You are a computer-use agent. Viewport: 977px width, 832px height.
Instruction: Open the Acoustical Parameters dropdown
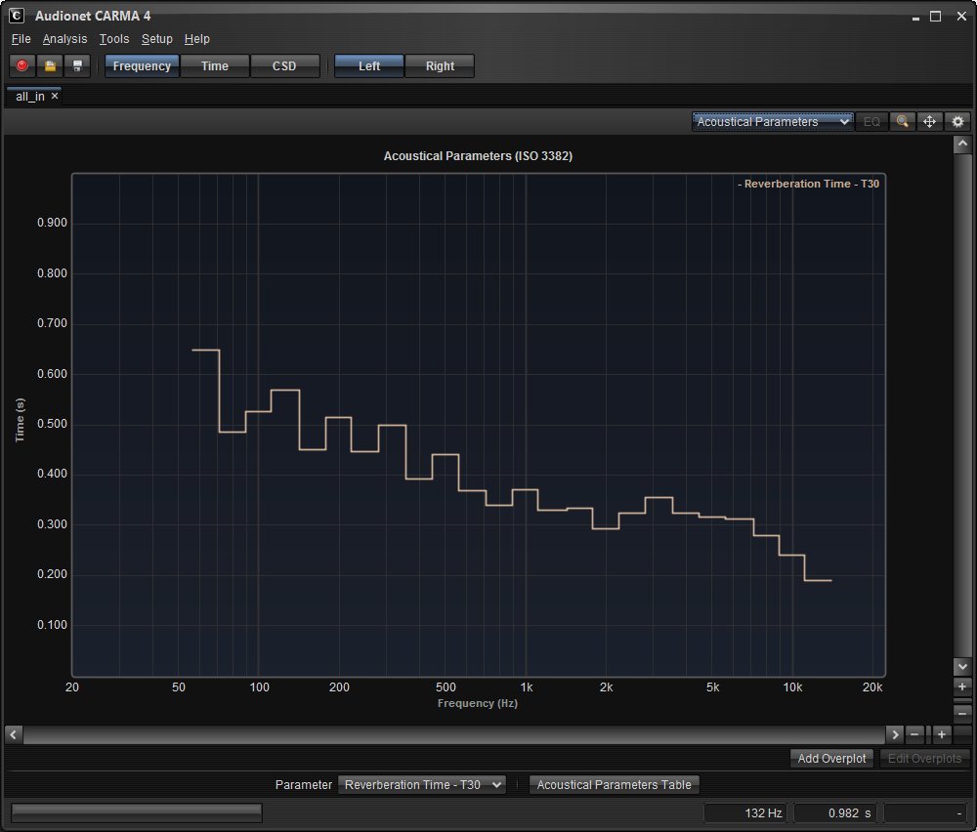(x=773, y=122)
